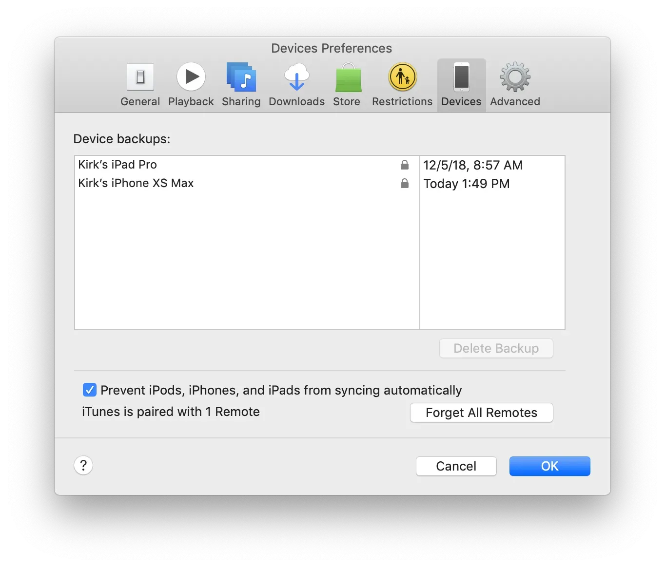
Task: Toggle the Prevent iPods from syncing option
Action: (x=89, y=390)
